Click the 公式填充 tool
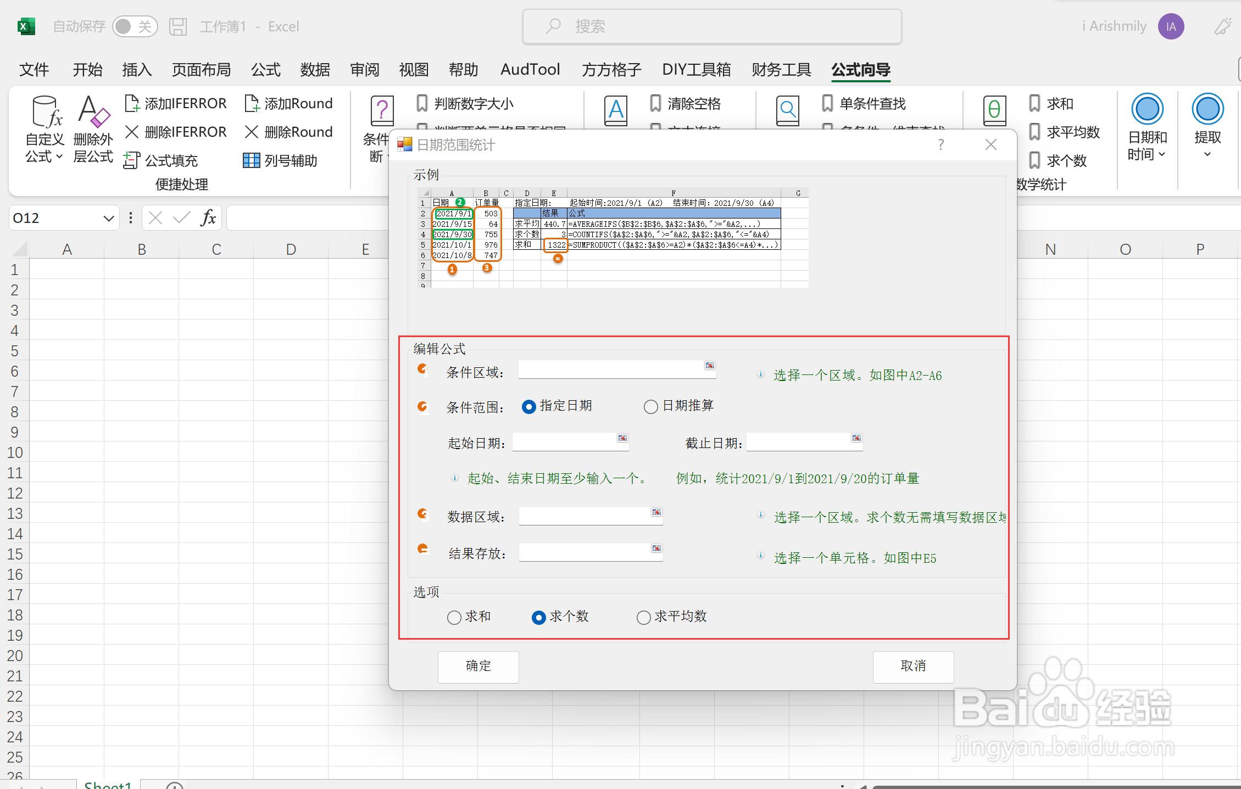Screen dimensions: 1241x789 click(161, 160)
